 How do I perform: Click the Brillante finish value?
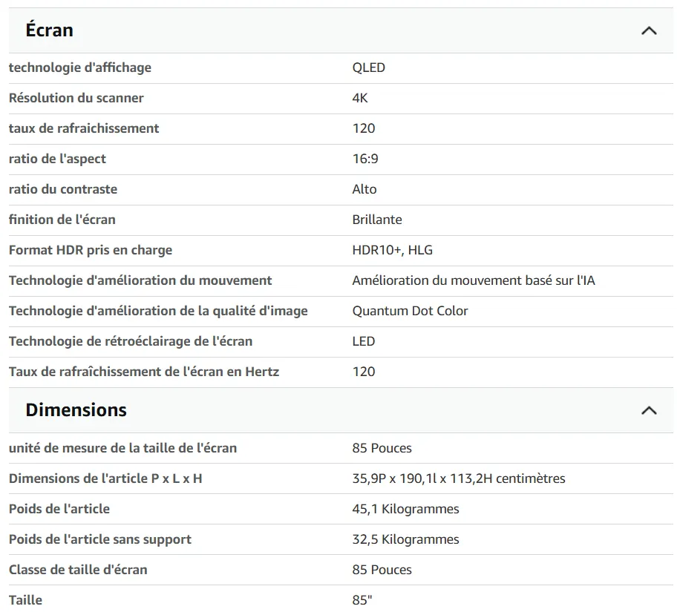pyautogui.click(x=377, y=220)
